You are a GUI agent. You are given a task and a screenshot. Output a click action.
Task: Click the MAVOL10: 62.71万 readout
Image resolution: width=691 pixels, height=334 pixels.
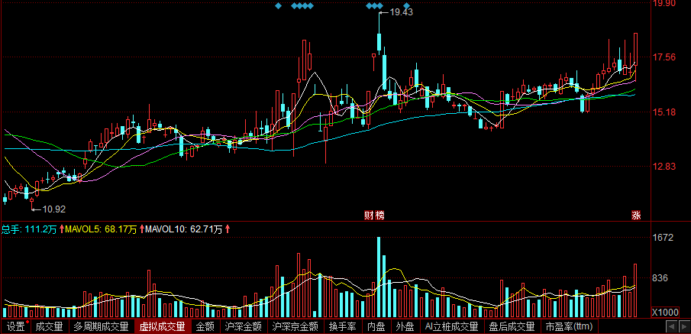[x=184, y=229]
